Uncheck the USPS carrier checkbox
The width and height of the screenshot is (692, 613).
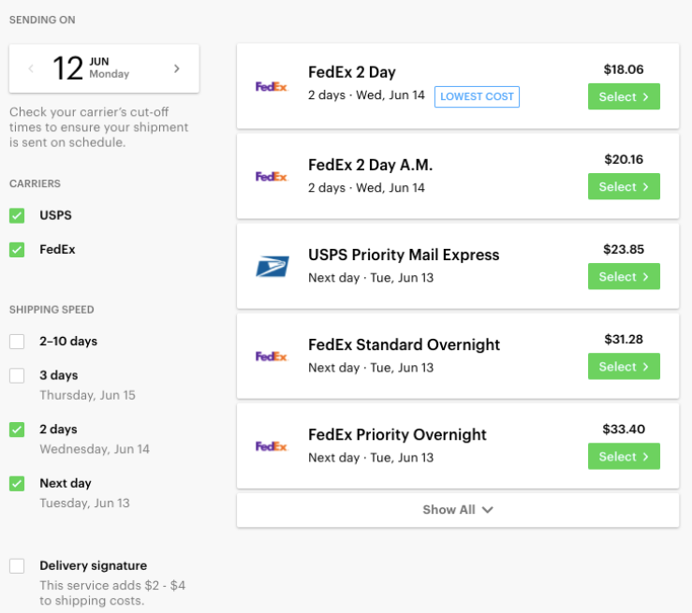point(17,215)
